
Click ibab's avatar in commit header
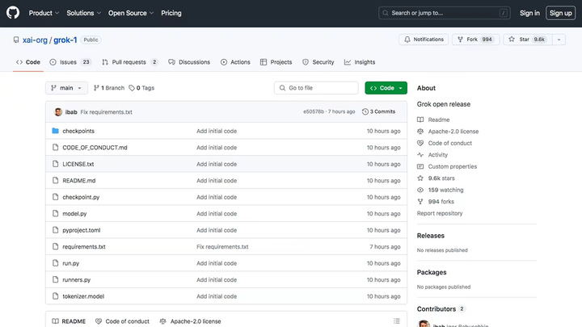pyautogui.click(x=58, y=112)
